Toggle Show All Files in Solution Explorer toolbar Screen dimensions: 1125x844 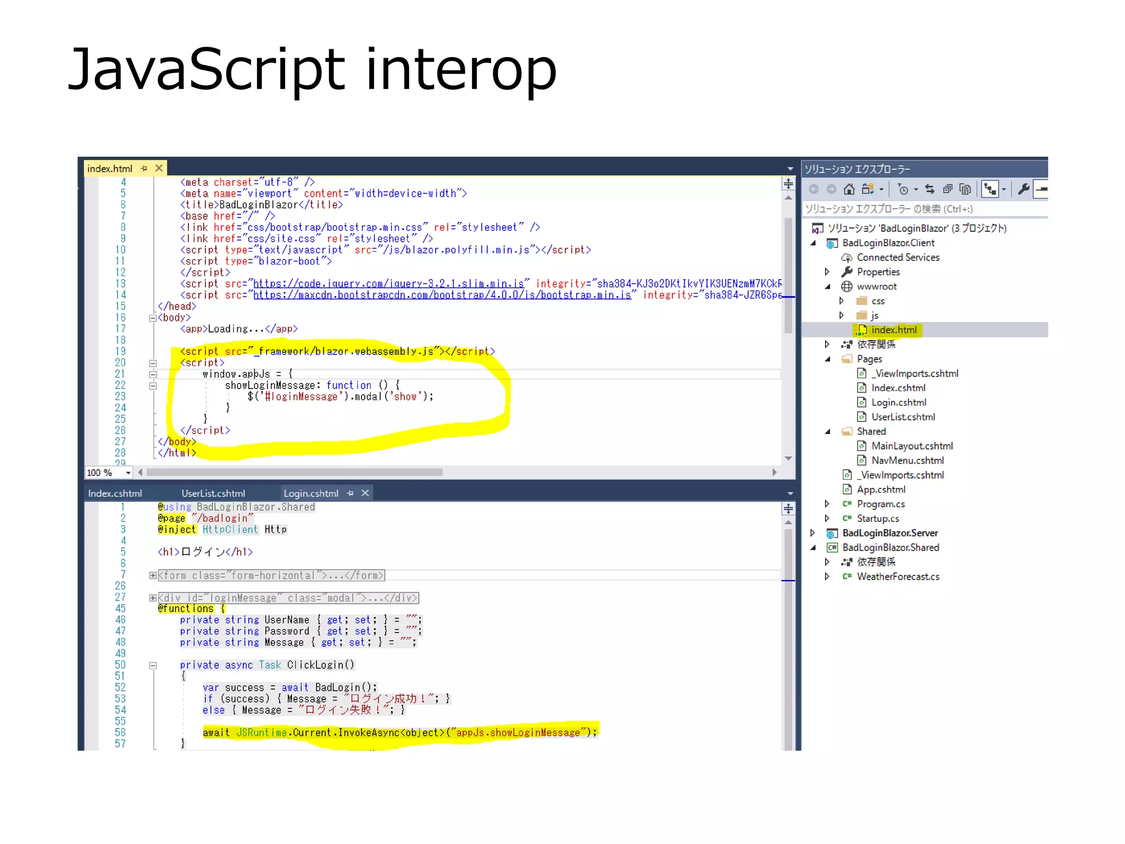coord(965,189)
